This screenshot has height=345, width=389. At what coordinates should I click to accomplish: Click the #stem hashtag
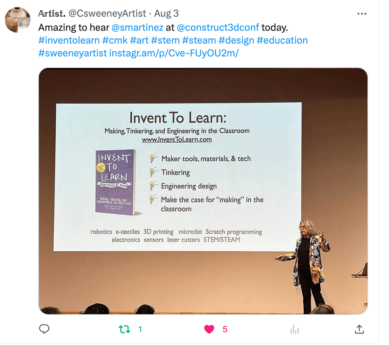[x=165, y=40]
